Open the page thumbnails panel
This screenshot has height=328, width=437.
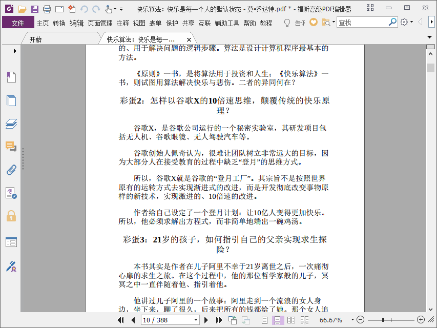point(11,100)
